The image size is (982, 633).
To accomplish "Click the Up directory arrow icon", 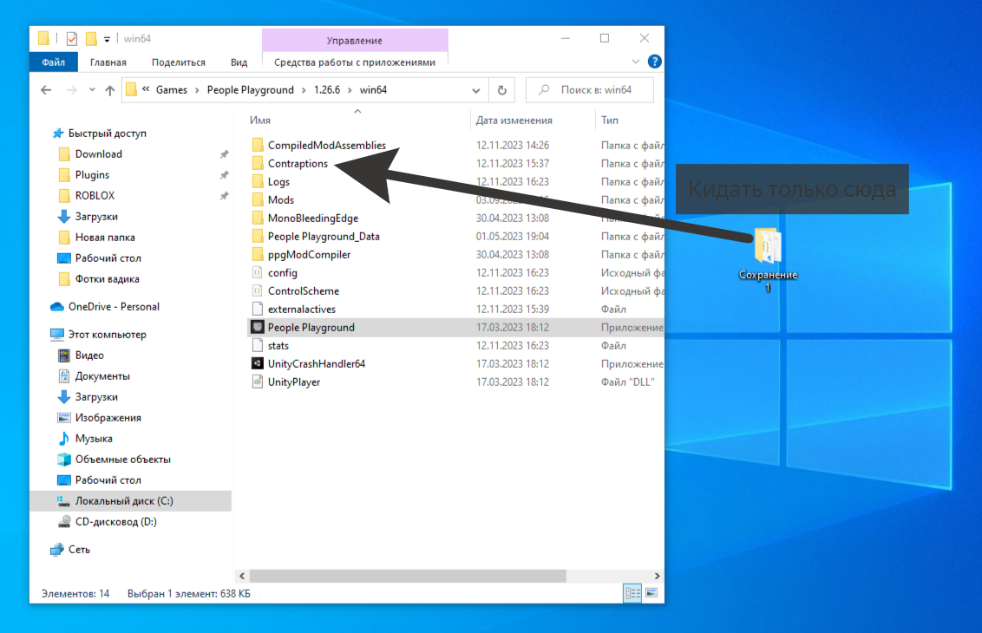I will coord(110,90).
